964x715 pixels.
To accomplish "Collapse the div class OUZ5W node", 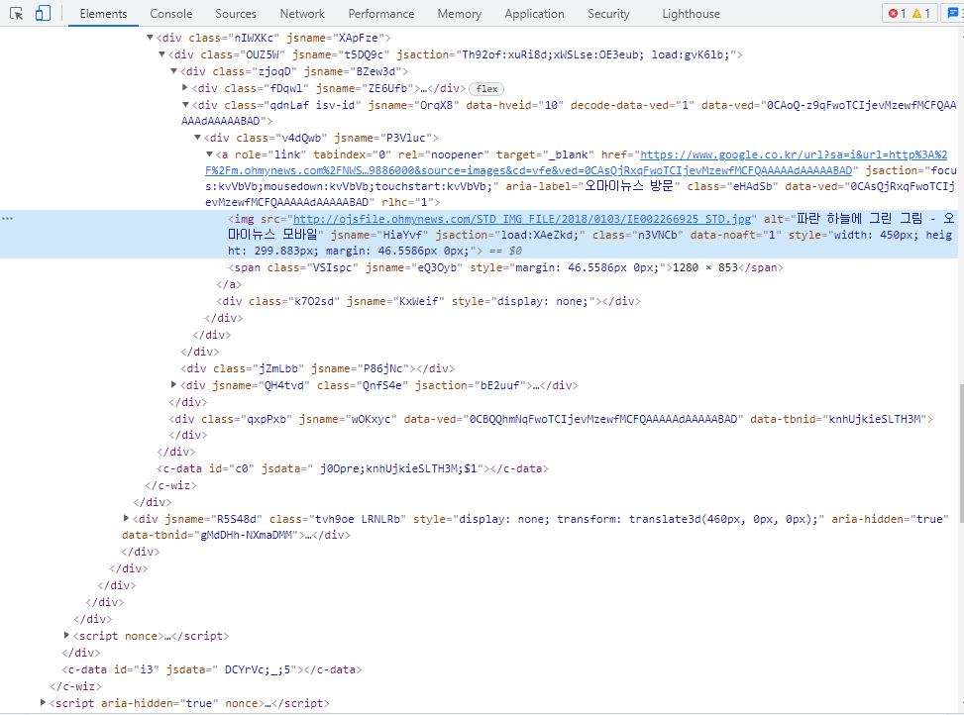I will click(161, 54).
